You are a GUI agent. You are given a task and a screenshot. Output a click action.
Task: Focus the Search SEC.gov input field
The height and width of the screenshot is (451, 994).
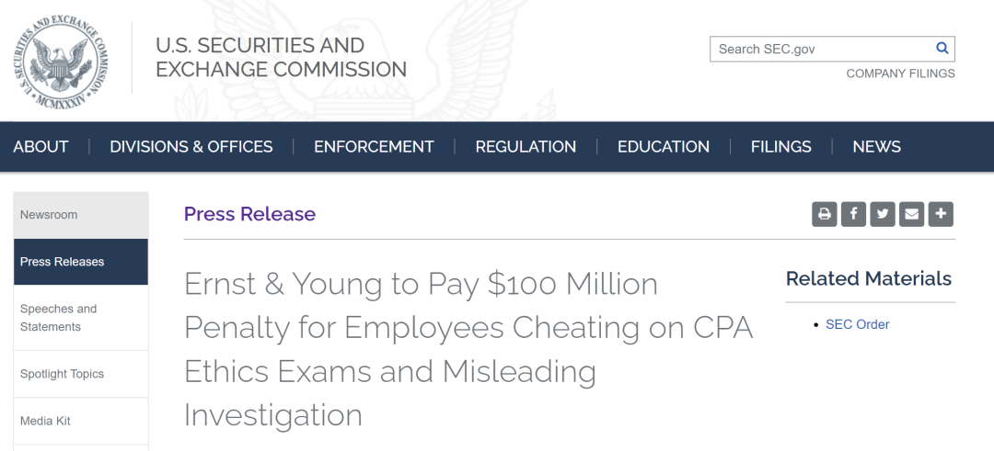click(822, 49)
